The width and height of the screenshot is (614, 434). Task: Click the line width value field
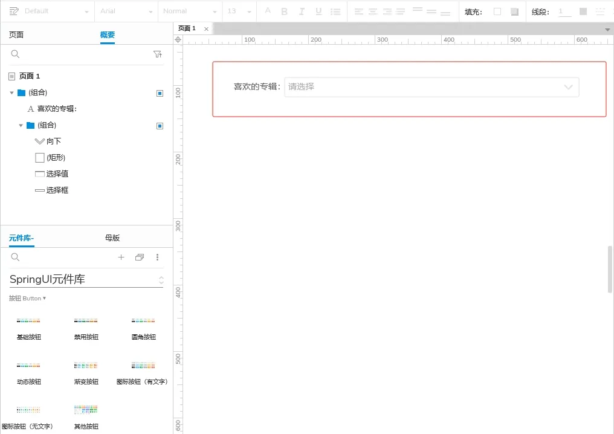pyautogui.click(x=564, y=11)
